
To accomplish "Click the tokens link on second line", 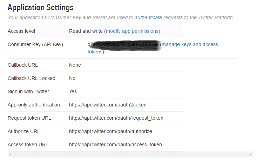I will pyautogui.click(x=95, y=52).
